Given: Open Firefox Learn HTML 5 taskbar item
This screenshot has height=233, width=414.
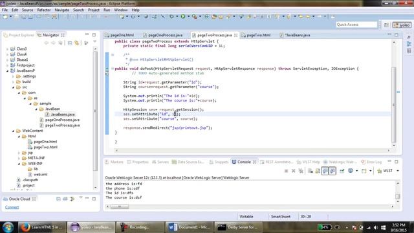Looking at the screenshot, I should [x=42, y=227].
